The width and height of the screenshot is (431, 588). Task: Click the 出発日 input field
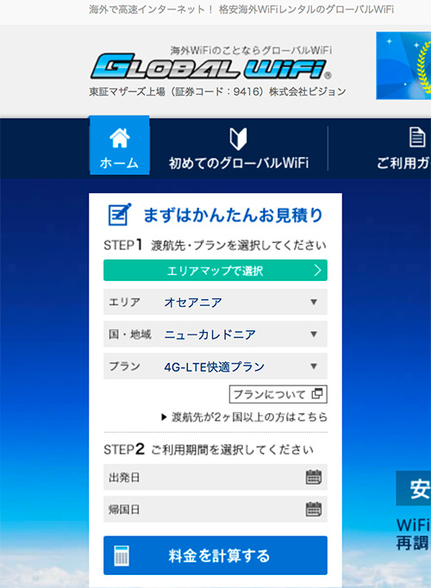click(215, 477)
